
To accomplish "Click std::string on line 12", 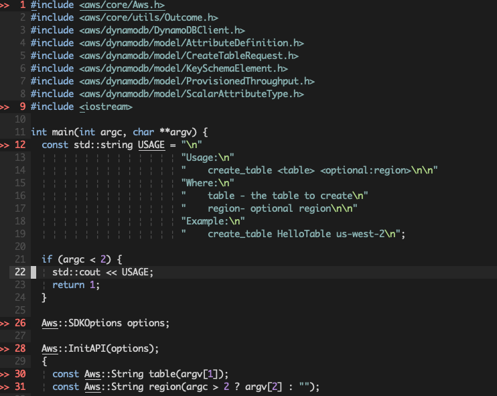I will (x=103, y=145).
